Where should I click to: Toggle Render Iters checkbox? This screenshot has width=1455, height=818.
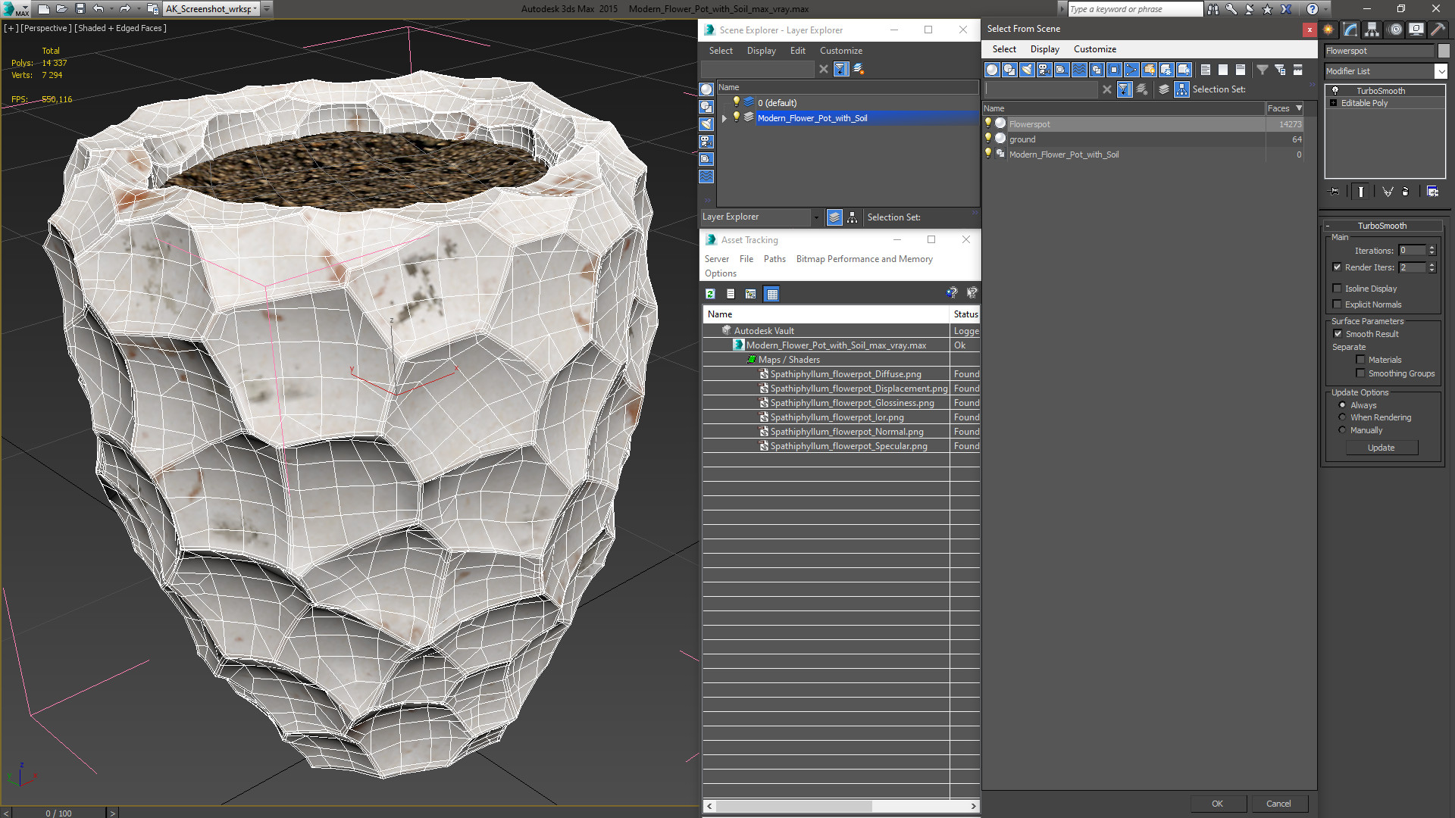click(1337, 267)
